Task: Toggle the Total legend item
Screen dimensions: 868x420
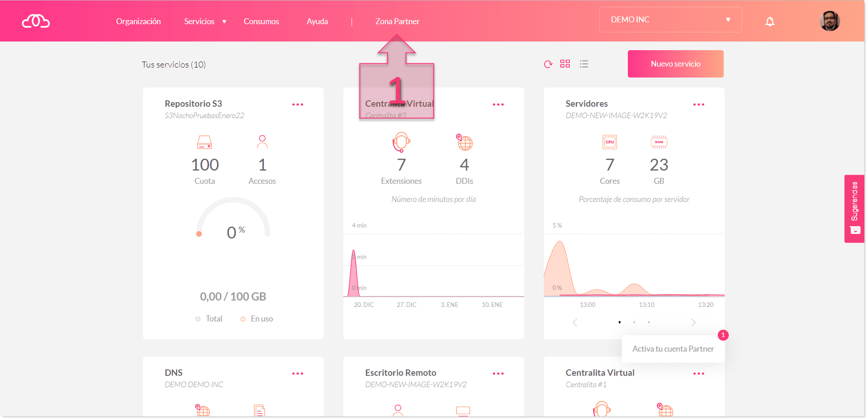Action: [x=209, y=319]
